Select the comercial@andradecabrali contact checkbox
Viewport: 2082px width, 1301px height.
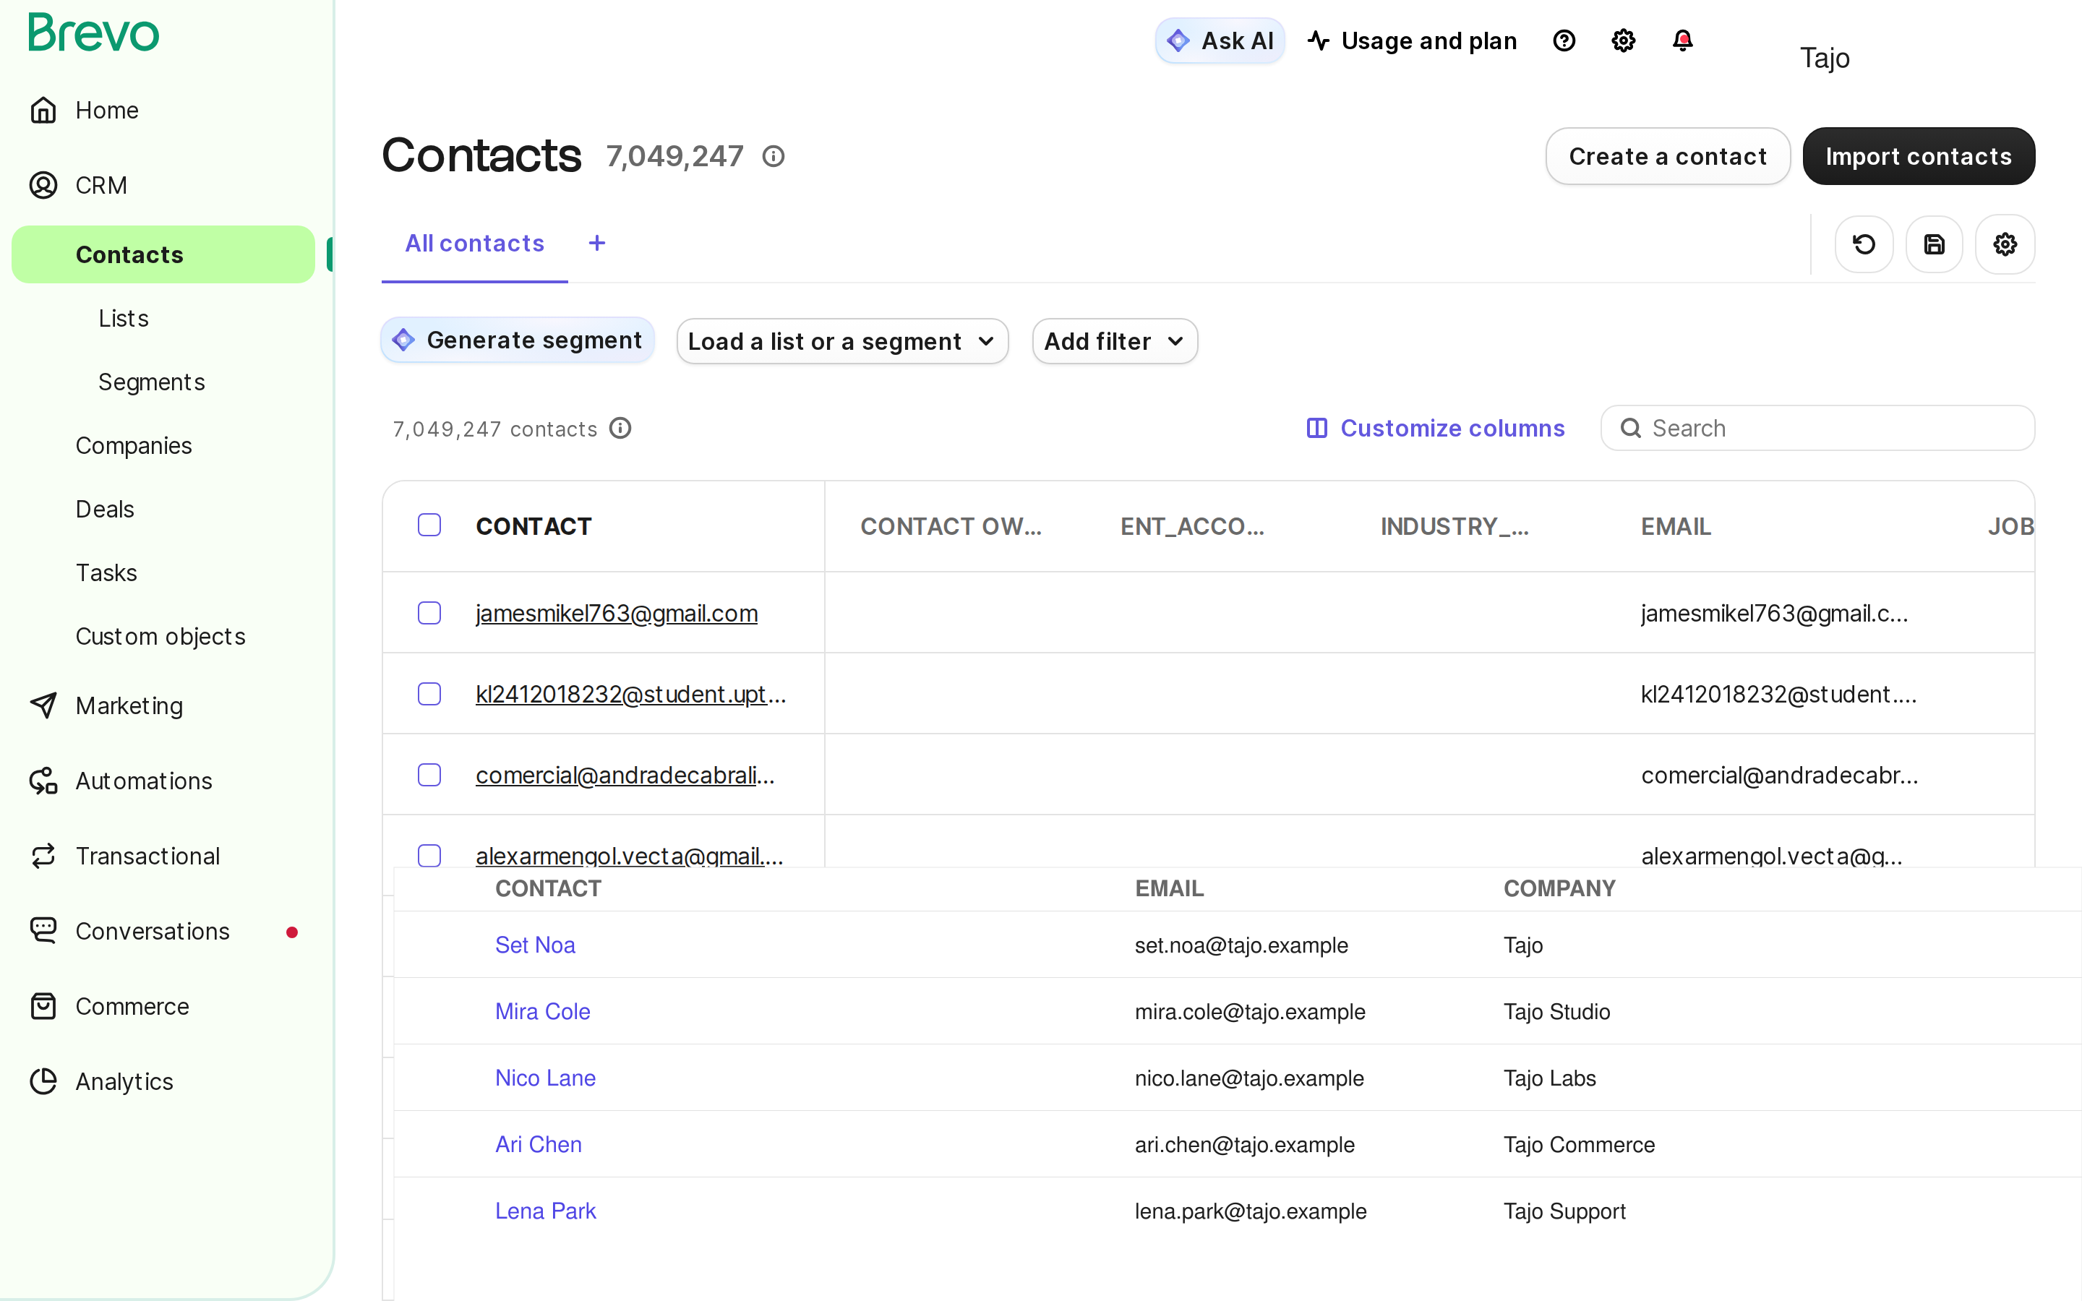click(x=429, y=774)
